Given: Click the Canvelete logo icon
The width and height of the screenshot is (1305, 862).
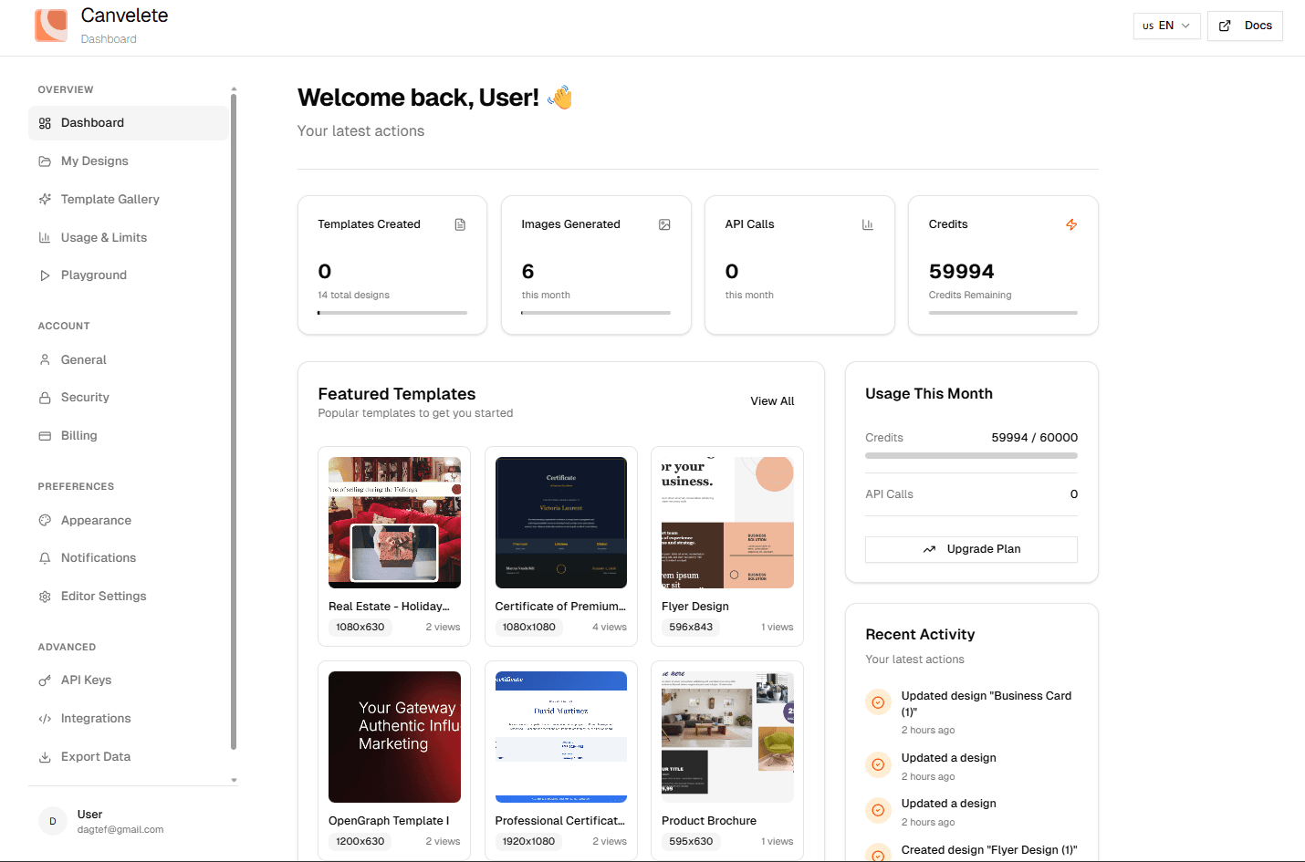Looking at the screenshot, I should [x=51, y=26].
